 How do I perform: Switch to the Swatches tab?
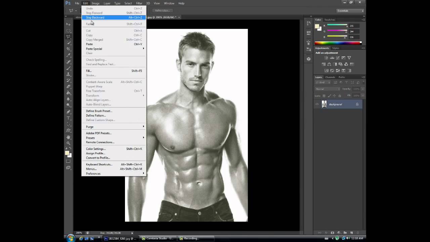(330, 20)
